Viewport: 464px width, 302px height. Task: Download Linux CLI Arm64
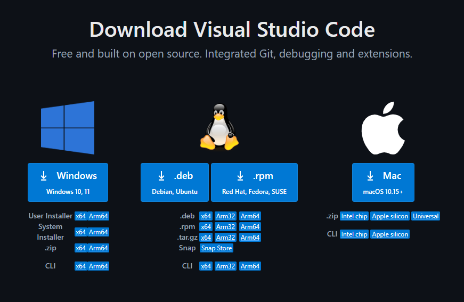pyautogui.click(x=250, y=266)
